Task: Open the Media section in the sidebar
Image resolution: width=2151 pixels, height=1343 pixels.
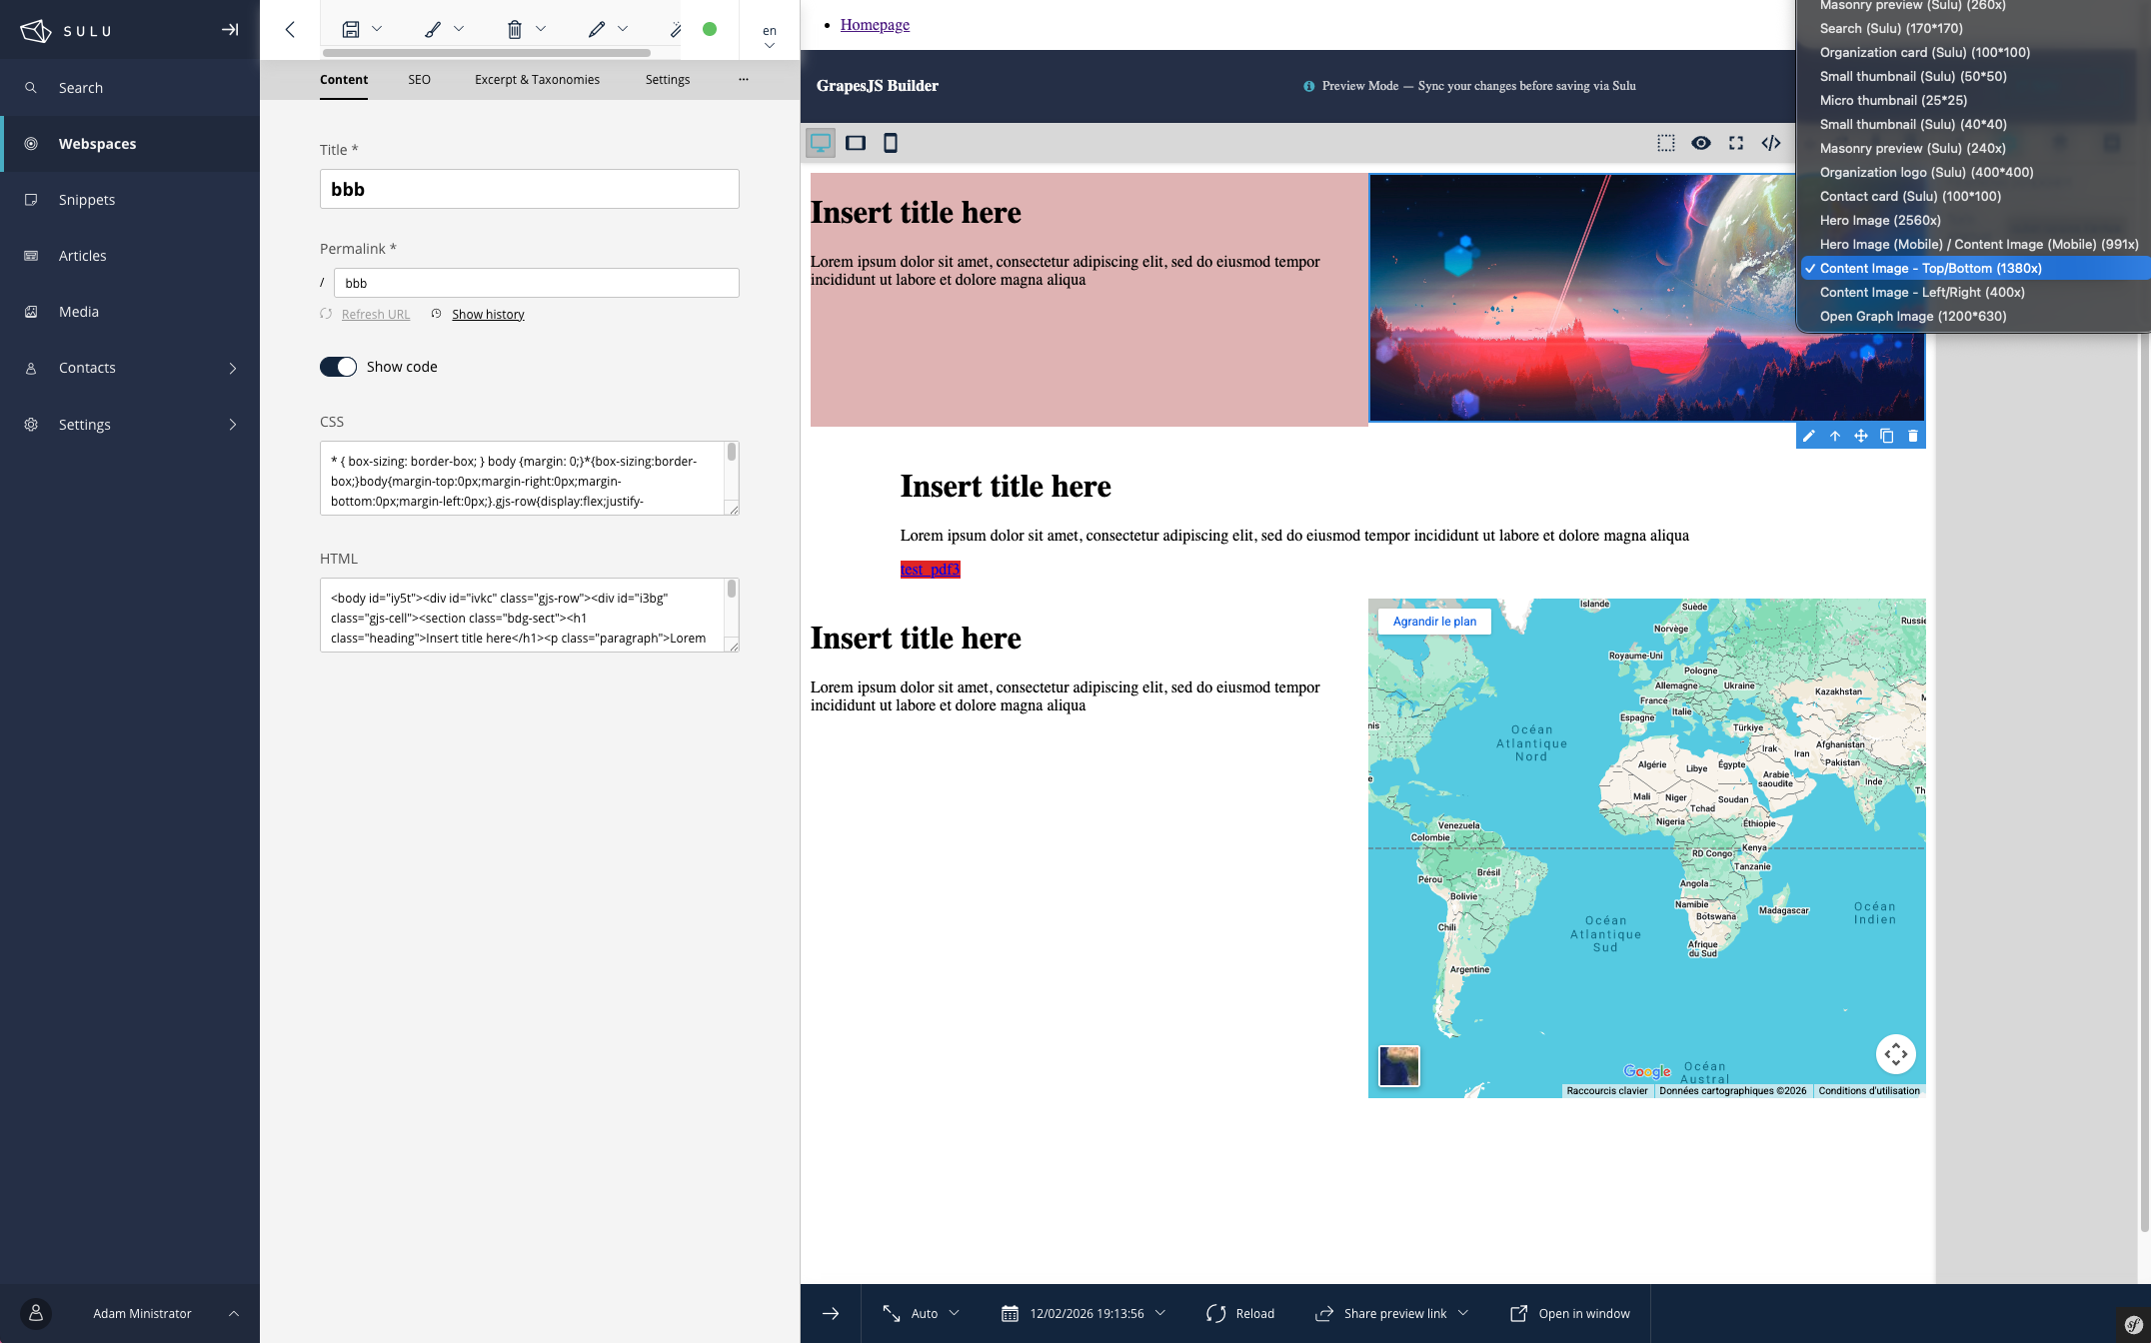Action: pyautogui.click(x=80, y=311)
